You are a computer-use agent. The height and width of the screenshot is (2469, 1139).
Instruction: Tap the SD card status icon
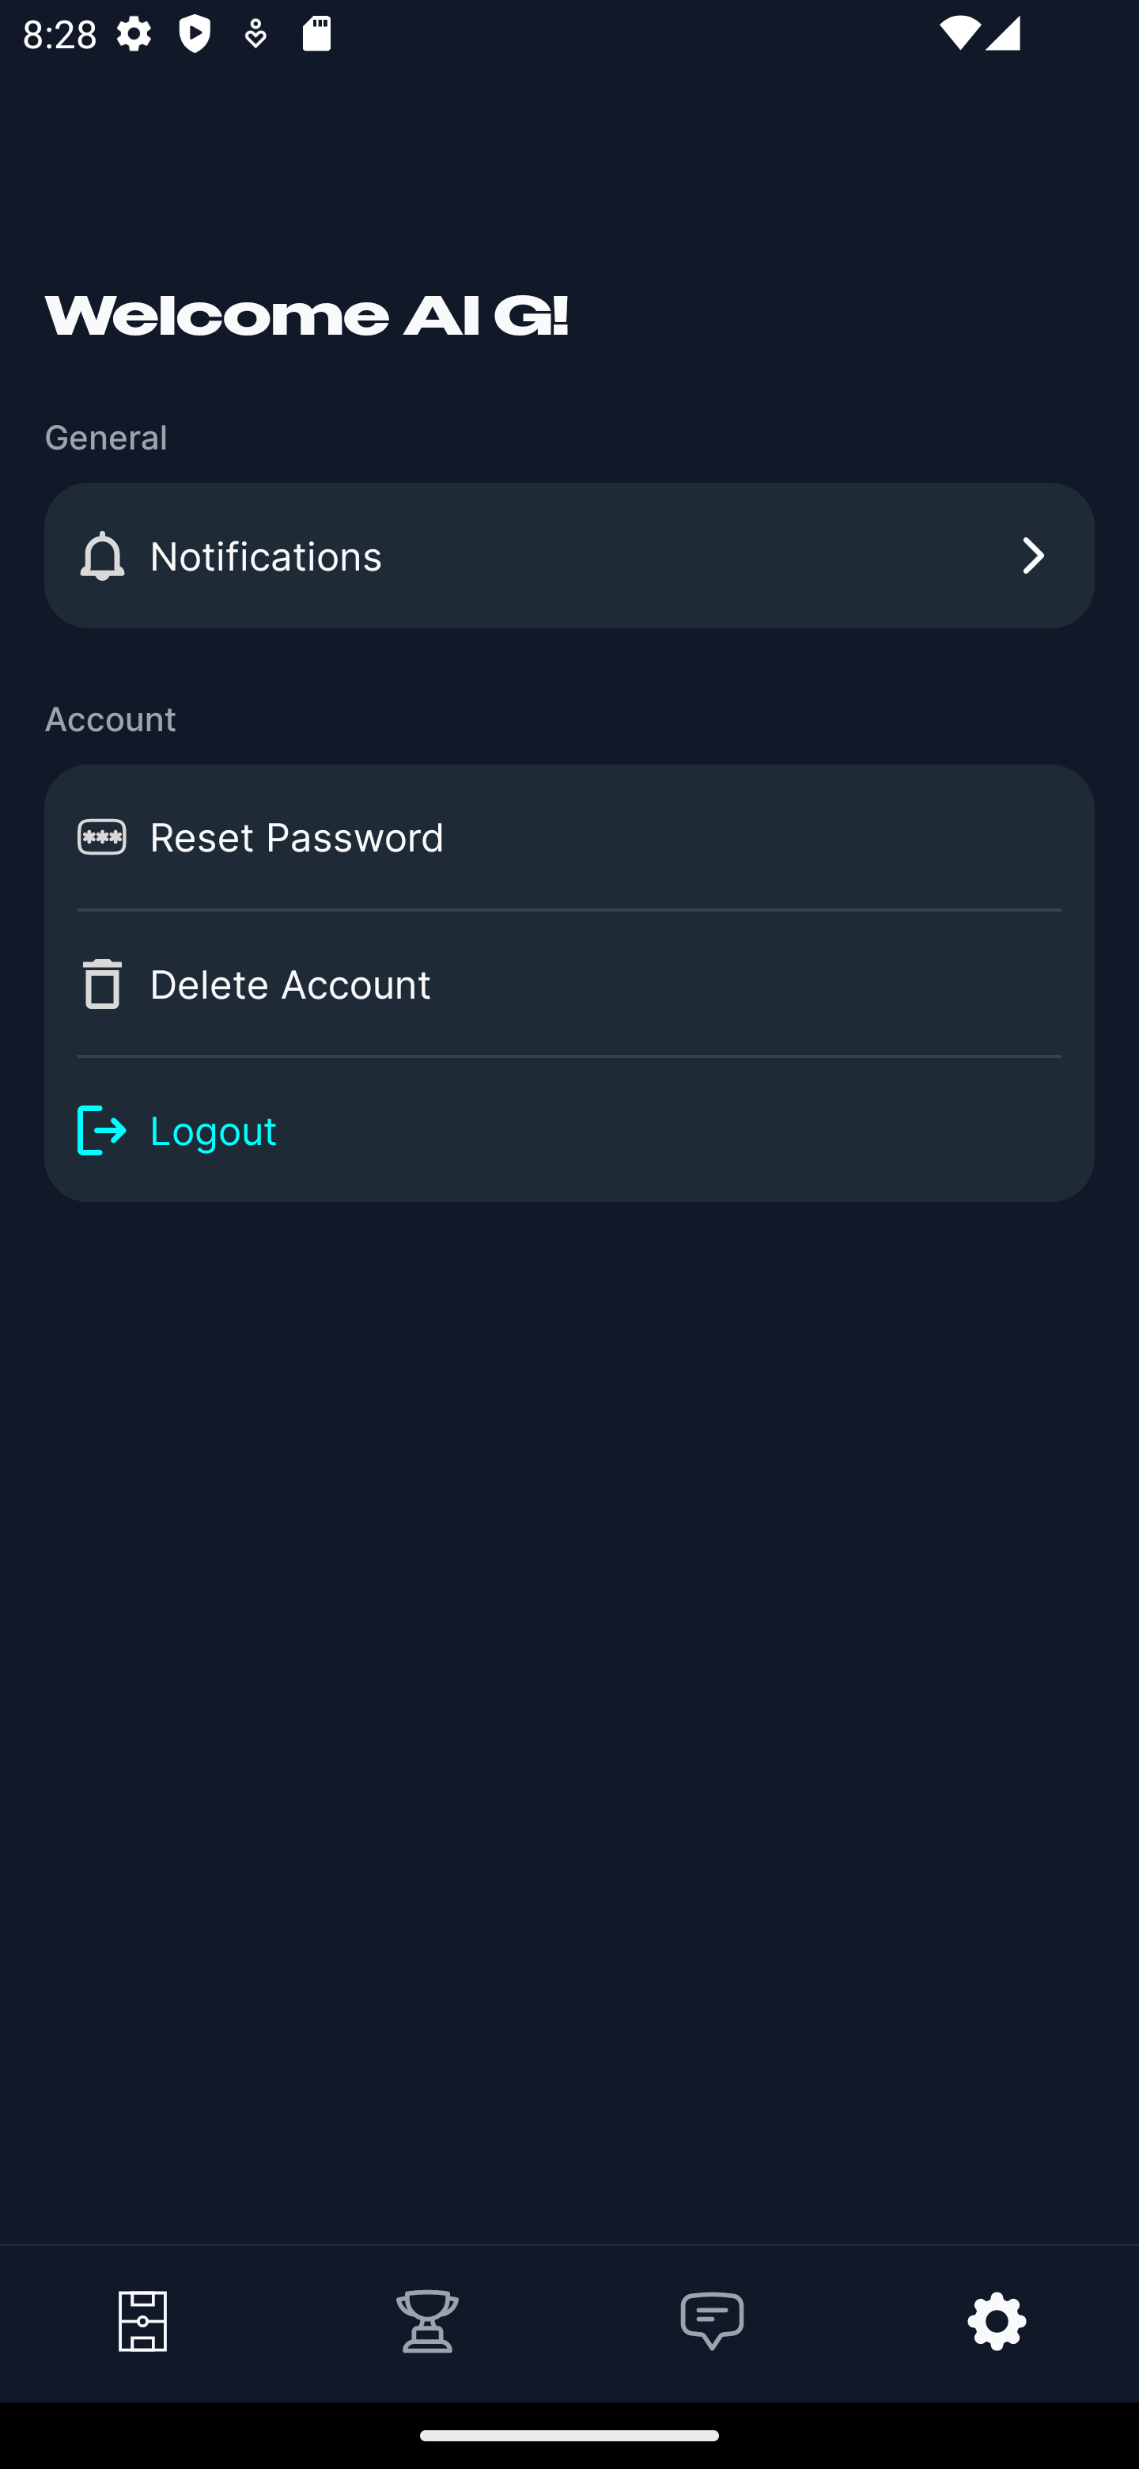click(x=316, y=35)
